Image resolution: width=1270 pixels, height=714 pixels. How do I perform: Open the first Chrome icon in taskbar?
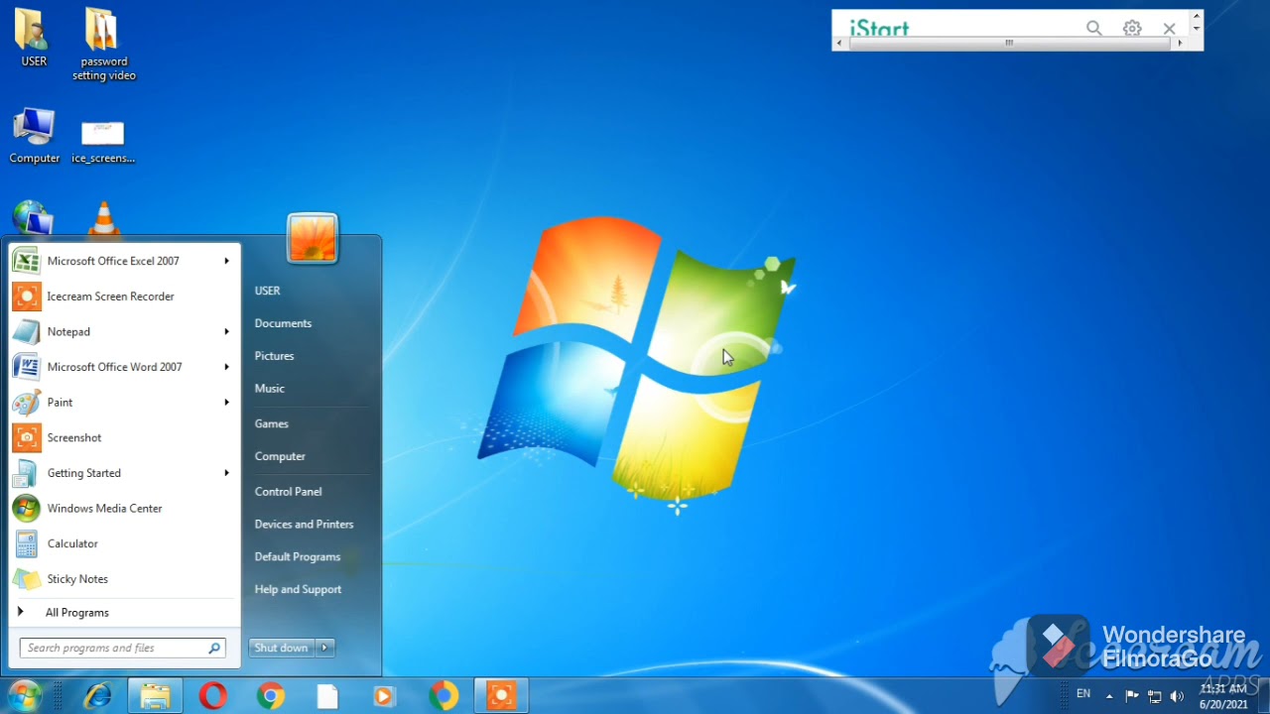270,696
